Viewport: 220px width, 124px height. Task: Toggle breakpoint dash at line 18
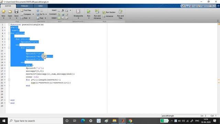coord(5,74)
